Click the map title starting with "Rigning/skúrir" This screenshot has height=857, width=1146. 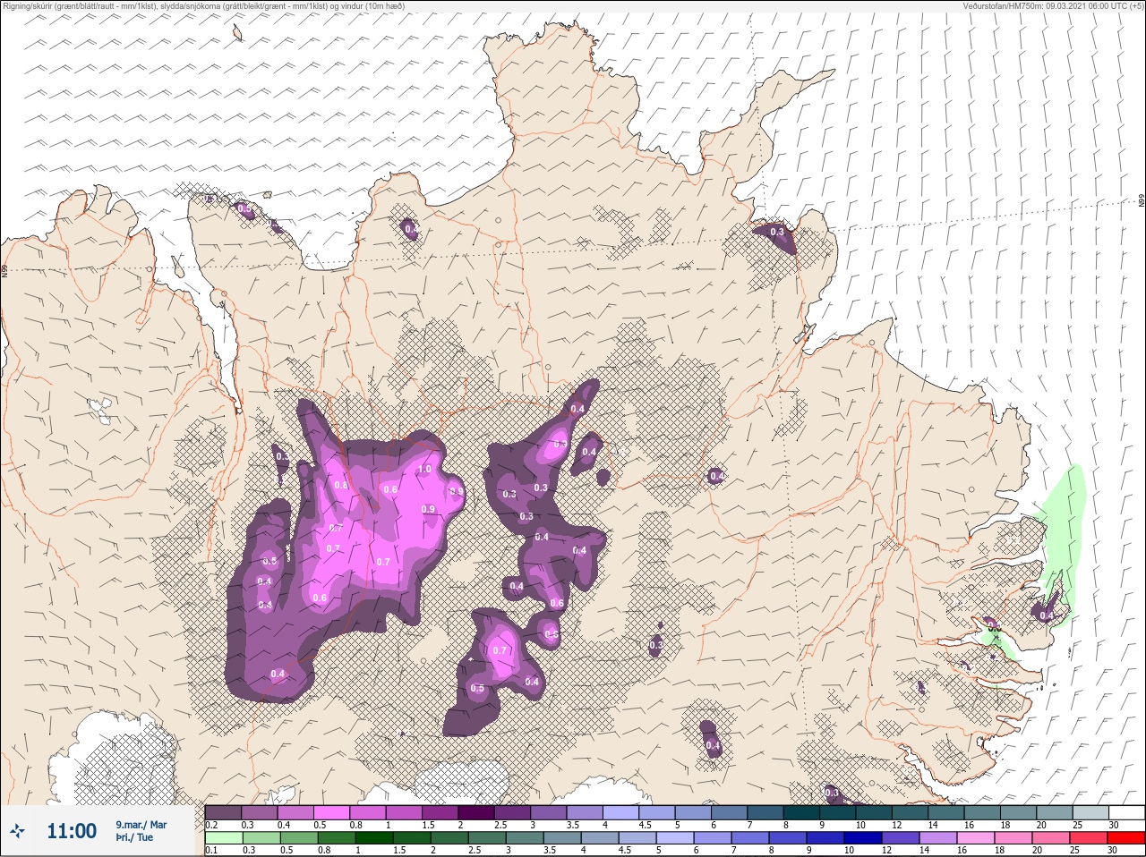pos(203,6)
